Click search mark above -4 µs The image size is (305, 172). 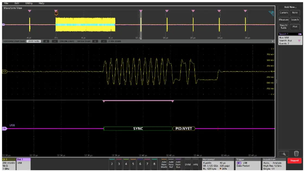pyautogui.click(x=30, y=11)
